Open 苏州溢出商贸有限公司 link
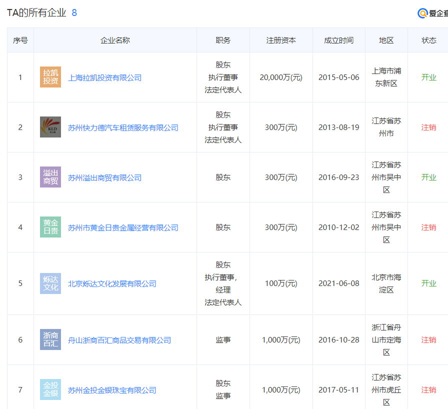Viewport: 448px width, 409px height. (104, 177)
